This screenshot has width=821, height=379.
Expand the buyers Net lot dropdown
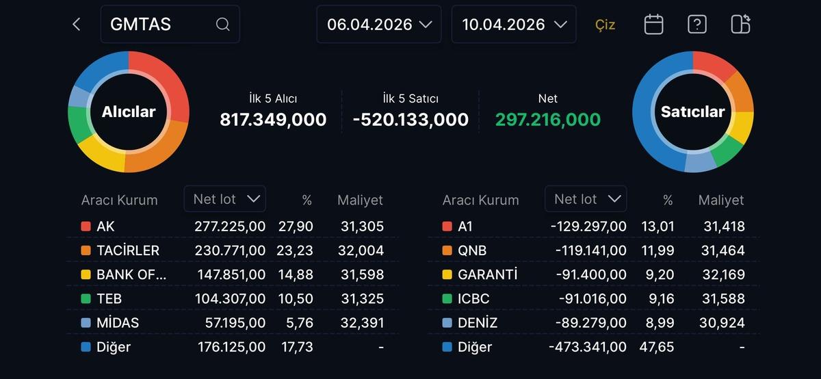click(x=225, y=199)
